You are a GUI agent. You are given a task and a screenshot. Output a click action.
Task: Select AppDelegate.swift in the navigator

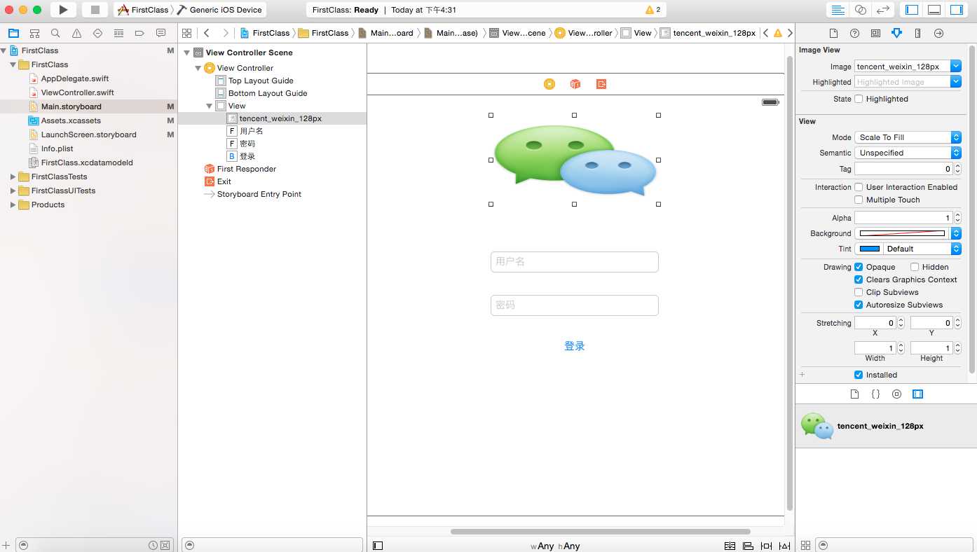(75, 78)
